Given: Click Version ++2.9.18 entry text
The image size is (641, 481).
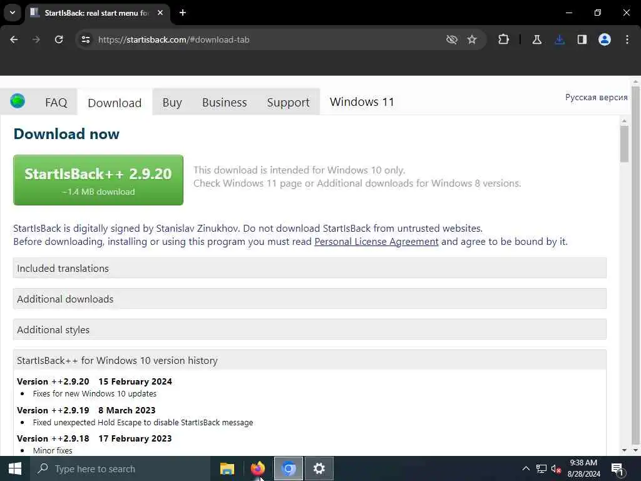Looking at the screenshot, I should click(x=95, y=438).
